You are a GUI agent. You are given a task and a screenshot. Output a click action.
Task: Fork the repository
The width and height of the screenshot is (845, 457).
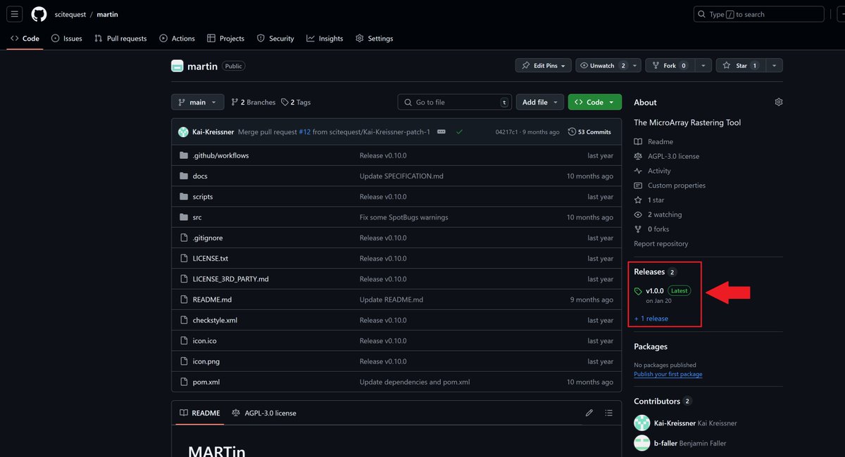(x=670, y=65)
